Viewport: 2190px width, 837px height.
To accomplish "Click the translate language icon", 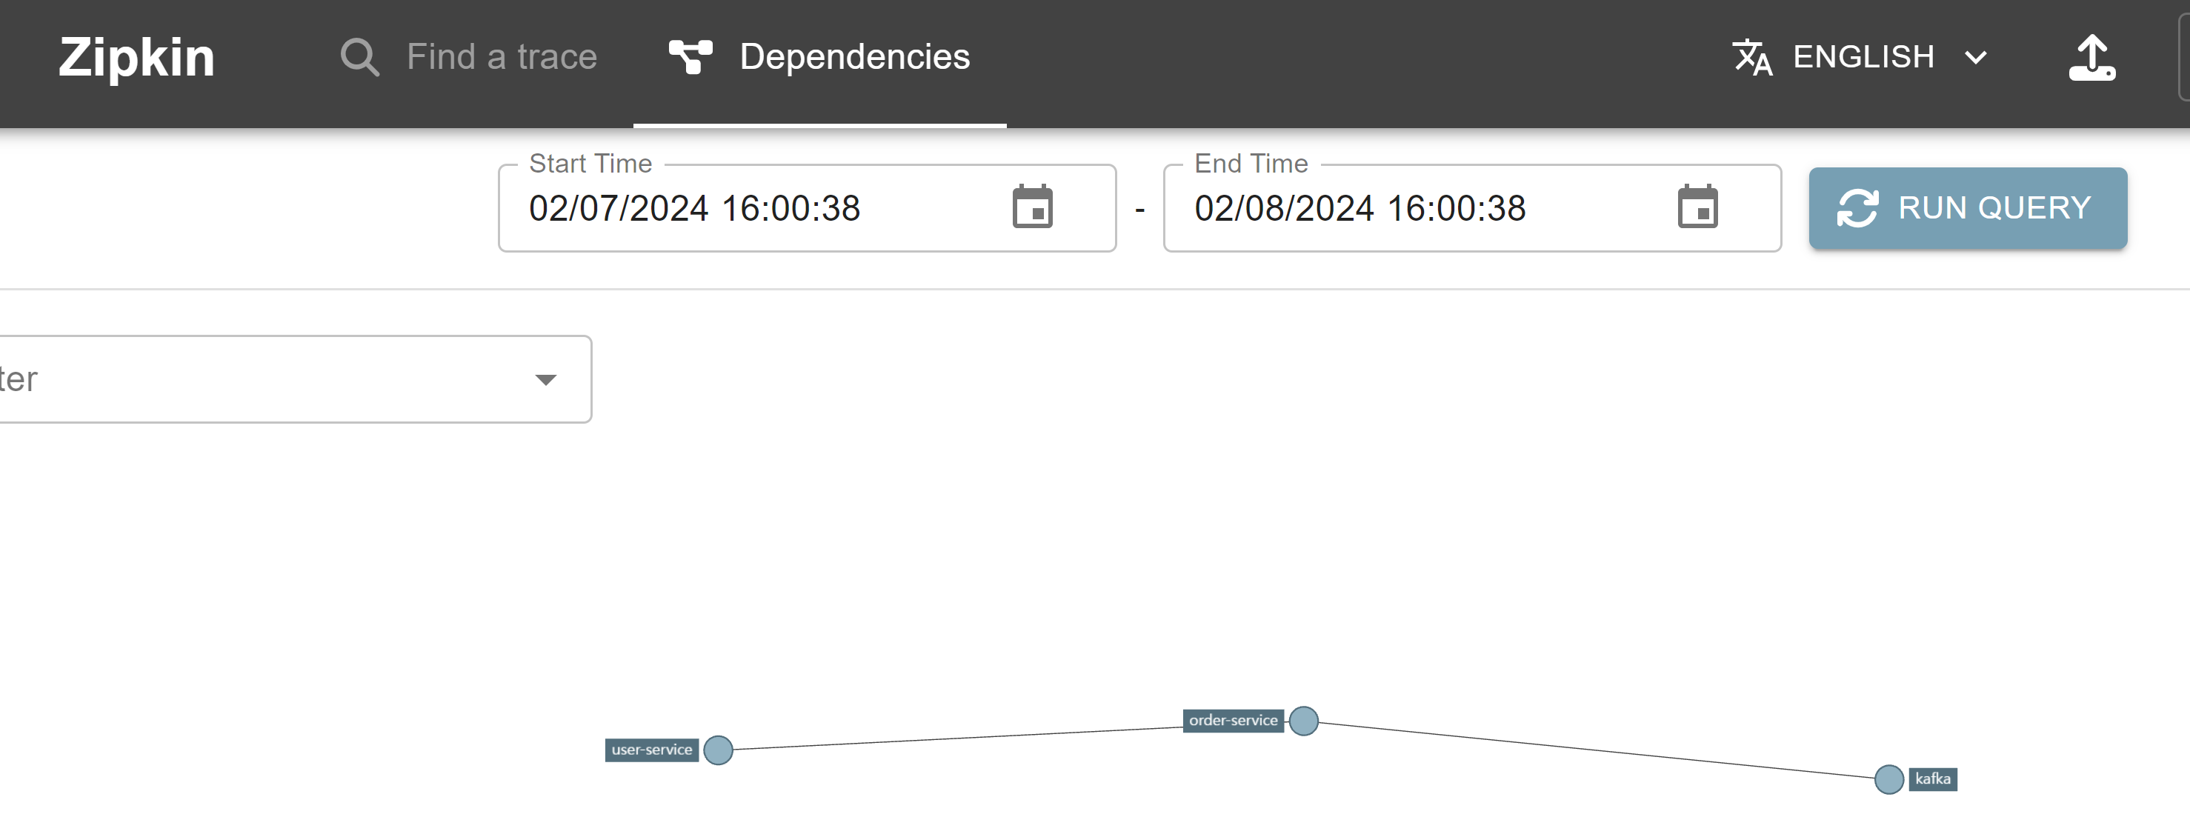I will point(1752,57).
